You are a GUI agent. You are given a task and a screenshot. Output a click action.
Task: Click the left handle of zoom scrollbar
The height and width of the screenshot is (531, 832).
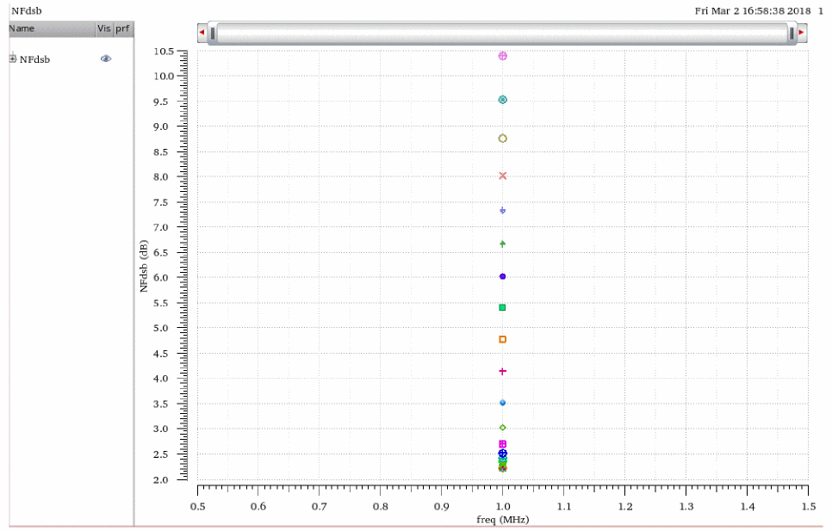(214, 33)
